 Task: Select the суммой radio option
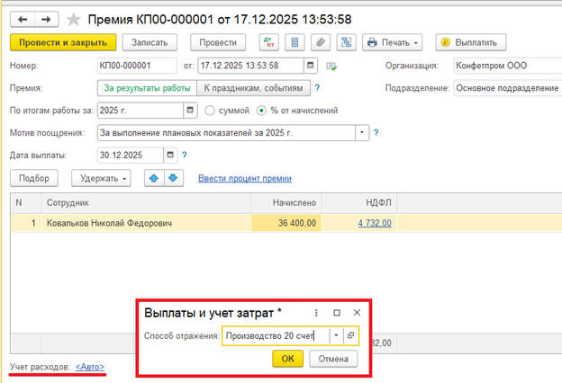coord(210,111)
